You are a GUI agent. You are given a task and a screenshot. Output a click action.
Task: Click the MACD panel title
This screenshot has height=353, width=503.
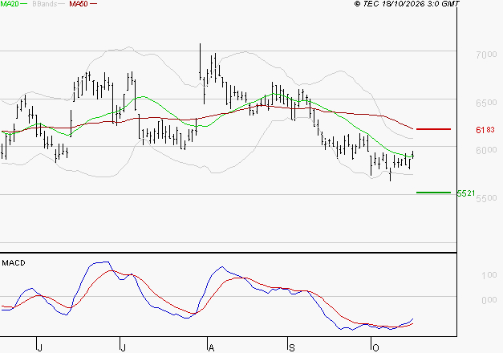14,263
